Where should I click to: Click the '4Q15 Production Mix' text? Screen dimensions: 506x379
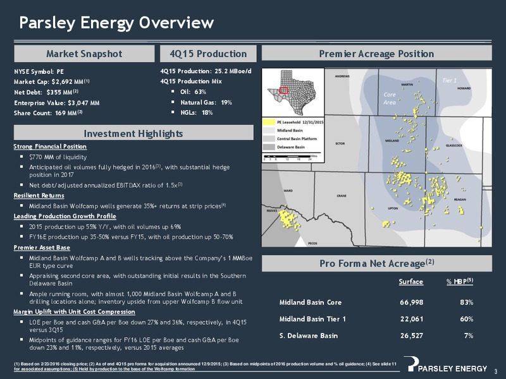coord(191,81)
